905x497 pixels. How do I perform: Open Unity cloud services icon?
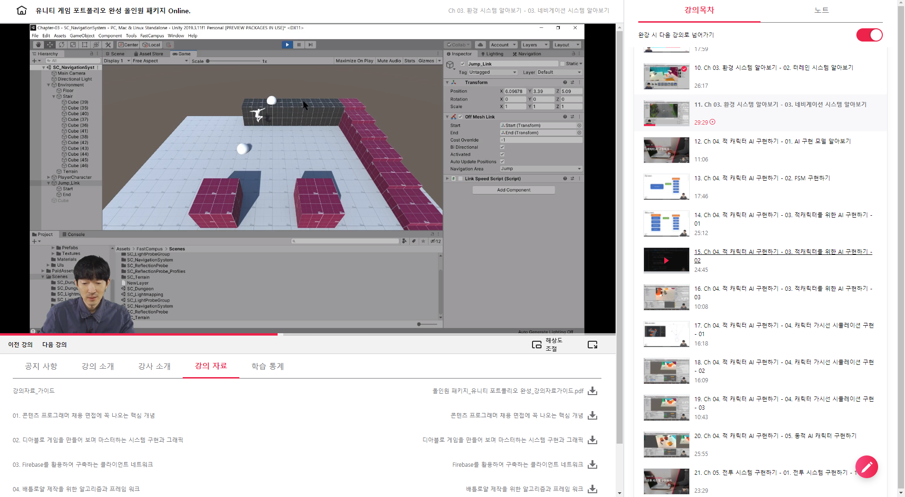click(x=480, y=45)
